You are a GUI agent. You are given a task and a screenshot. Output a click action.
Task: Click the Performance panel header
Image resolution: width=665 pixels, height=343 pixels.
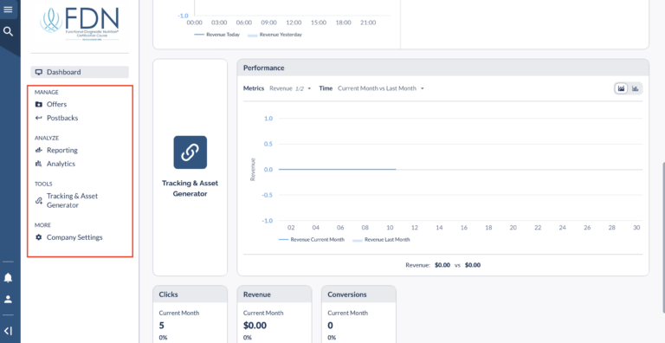pyautogui.click(x=442, y=68)
